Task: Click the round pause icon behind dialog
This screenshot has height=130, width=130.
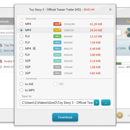Action: tap(120, 115)
